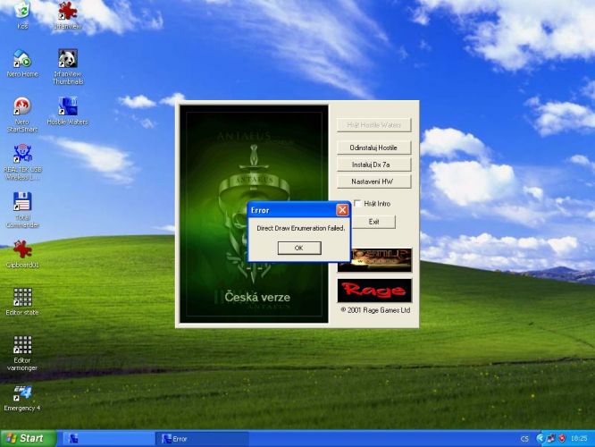This screenshot has width=595, height=447.
Task: Select the Editor state desktop icon
Action: (x=22, y=302)
